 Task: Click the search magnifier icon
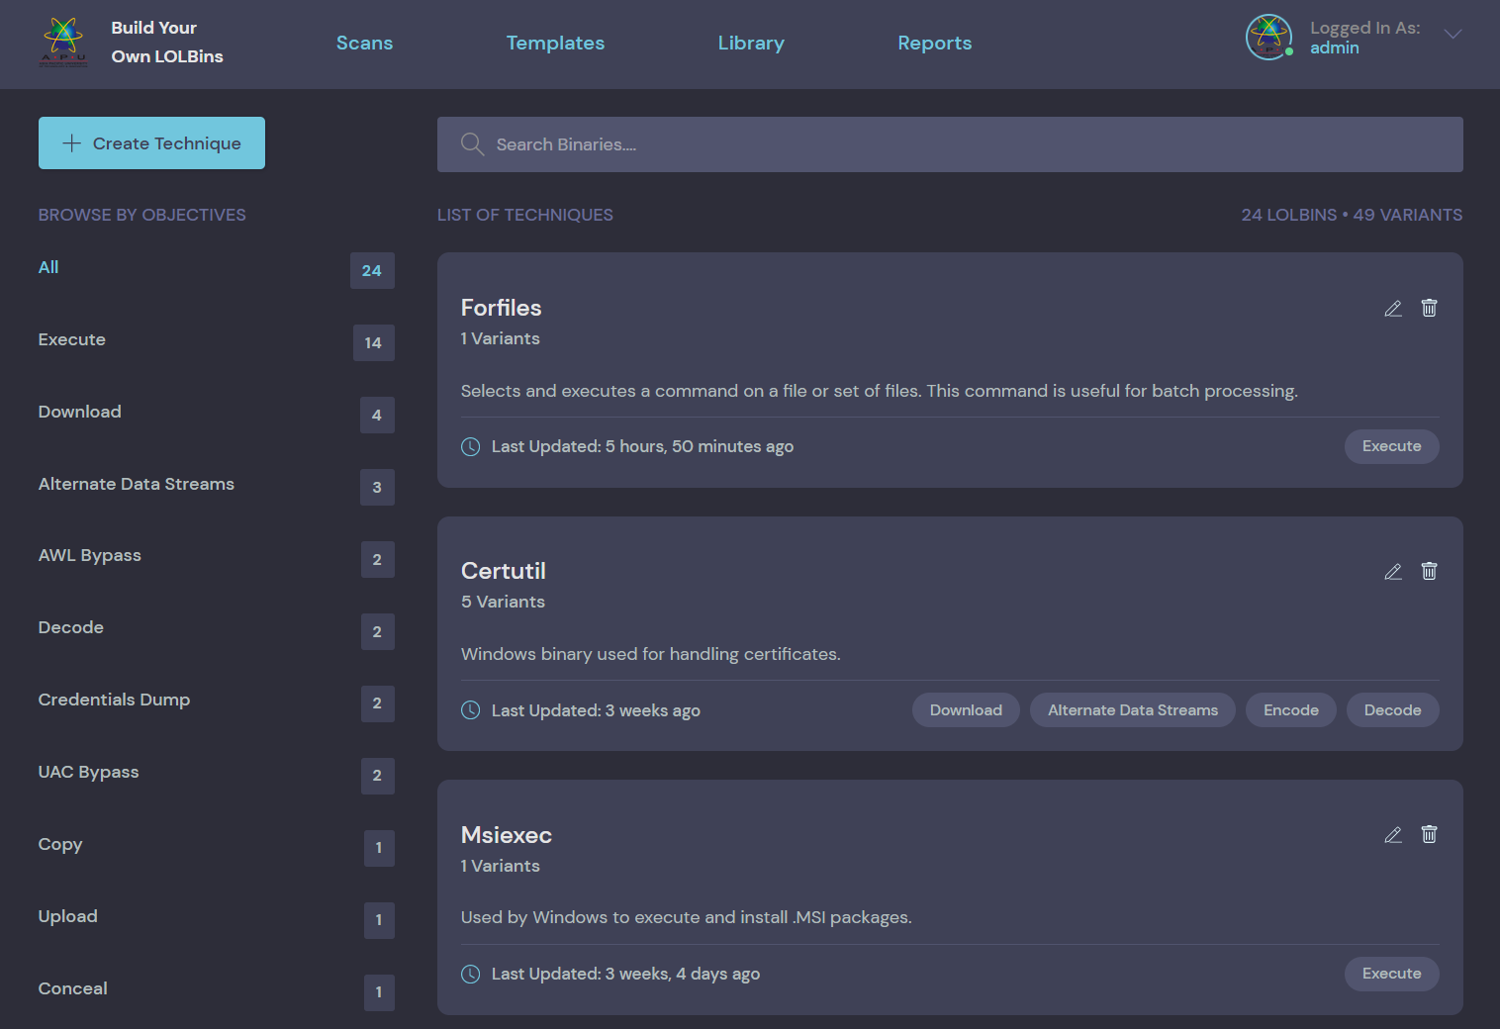[472, 144]
